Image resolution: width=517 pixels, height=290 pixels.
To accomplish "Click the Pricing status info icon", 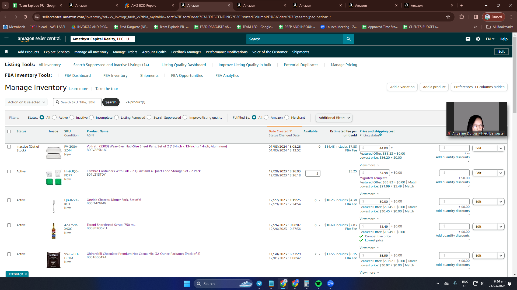I will (380, 135).
